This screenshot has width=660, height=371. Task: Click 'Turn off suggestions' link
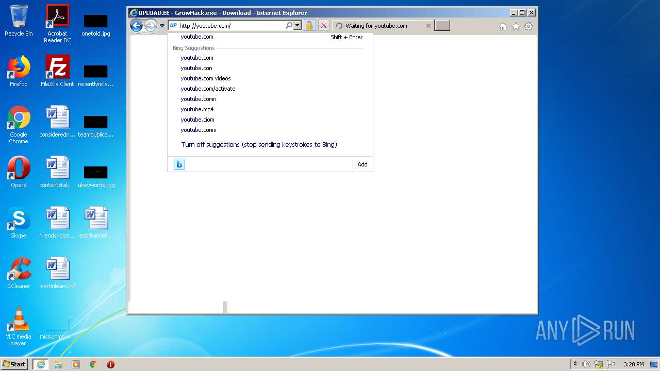click(259, 145)
